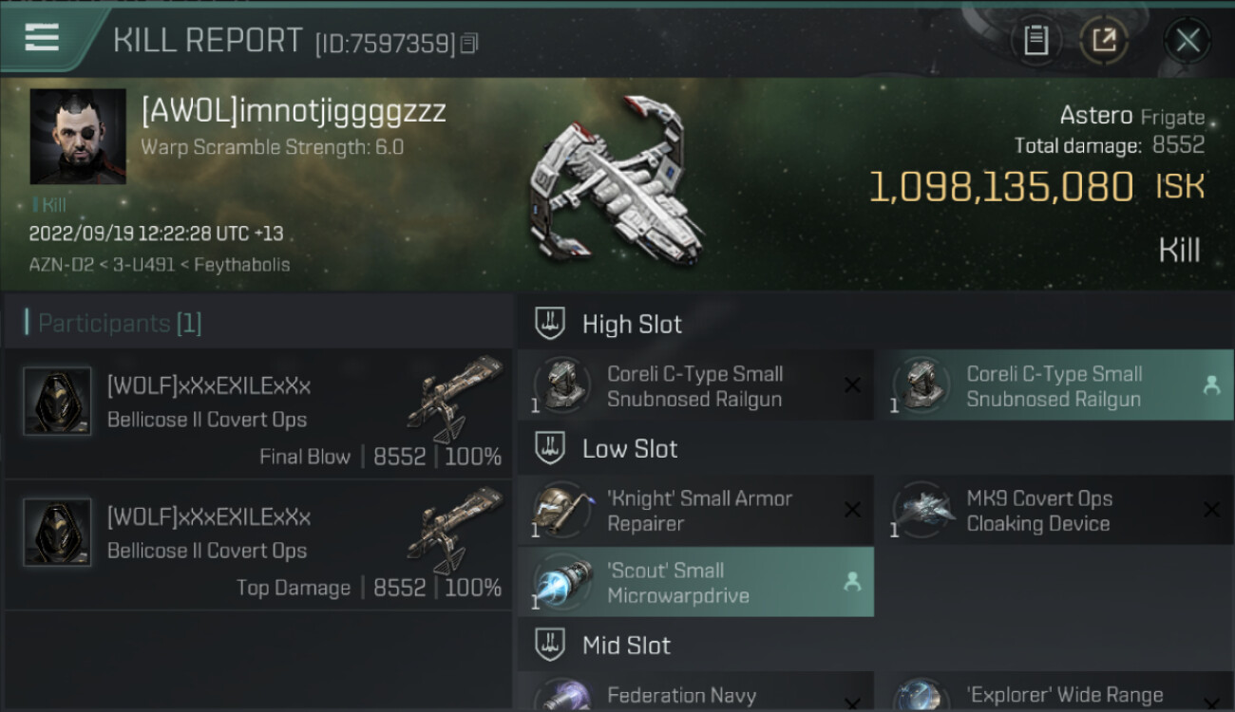Open the clipboard icon in header
The height and width of the screenshot is (712, 1235).
[x=1036, y=40]
